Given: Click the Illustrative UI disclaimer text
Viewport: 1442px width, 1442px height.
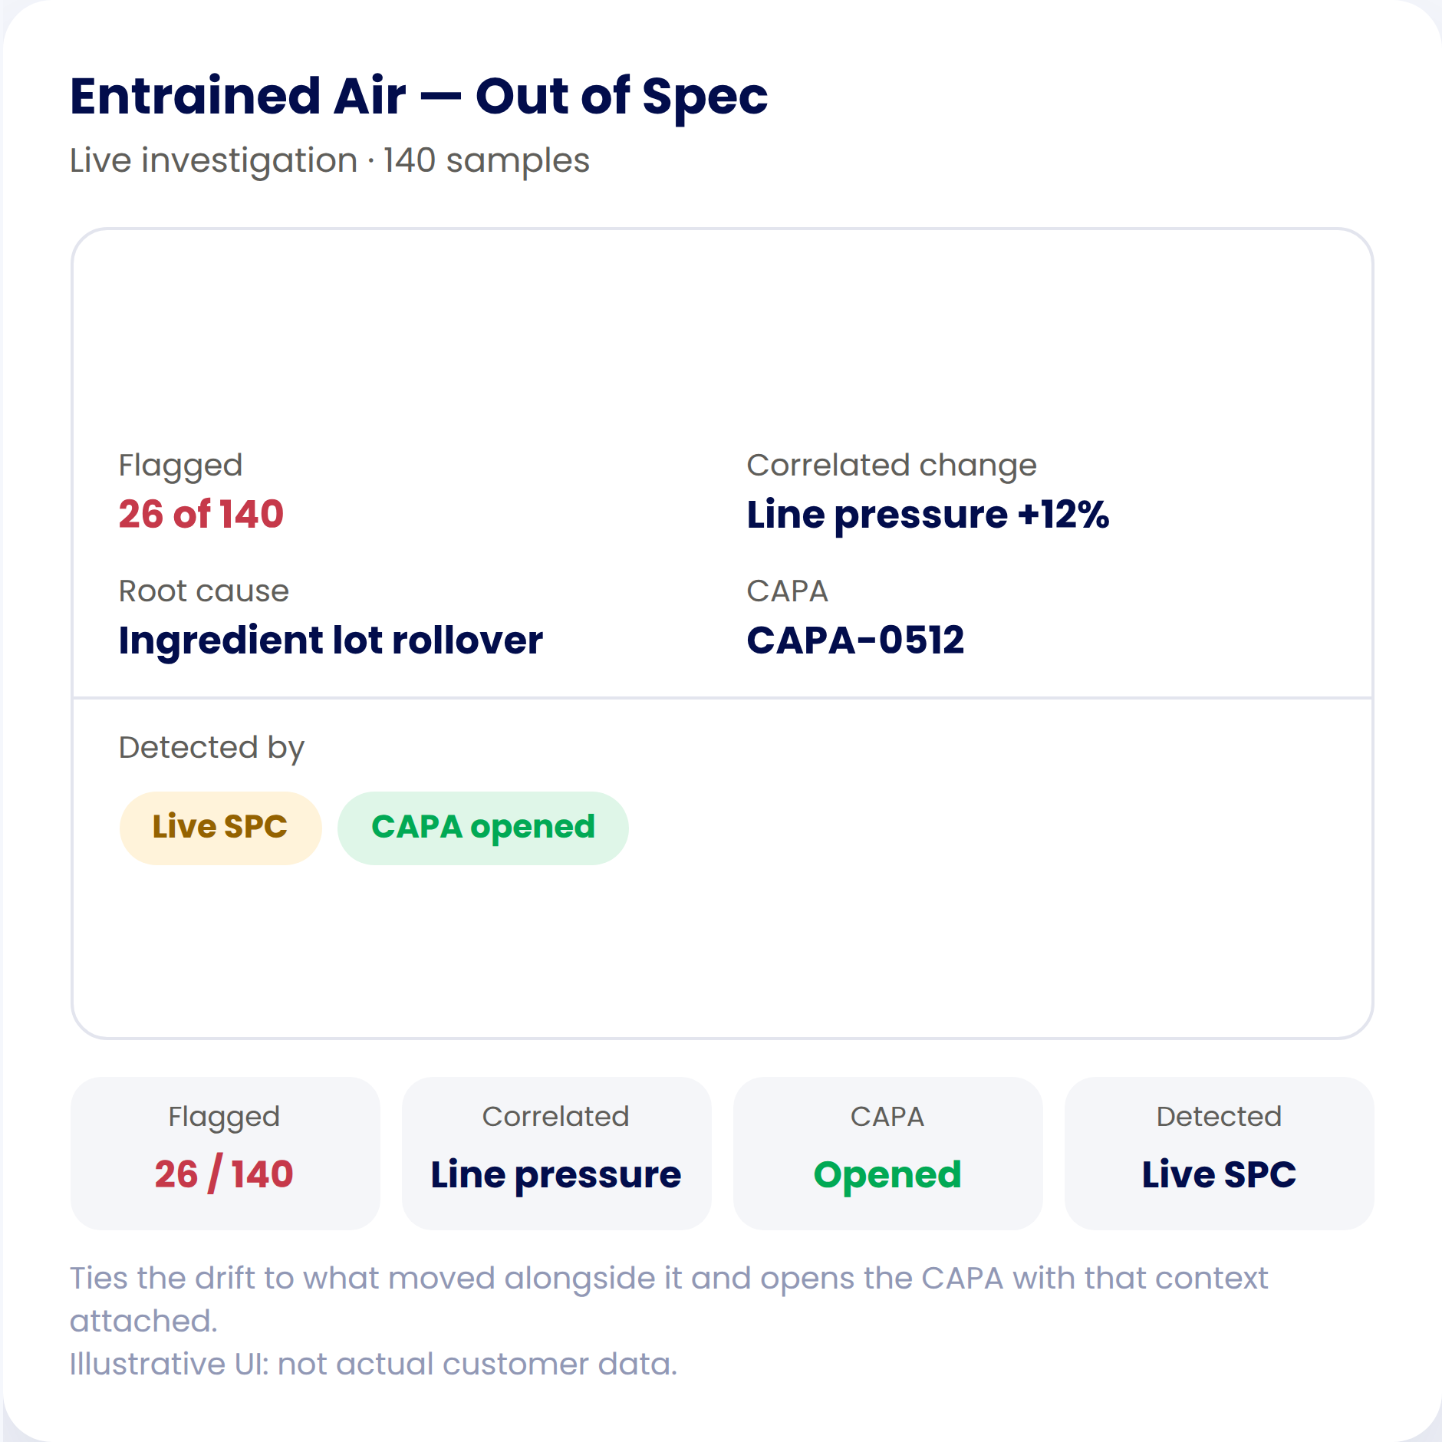Looking at the screenshot, I should pyautogui.click(x=374, y=1365).
